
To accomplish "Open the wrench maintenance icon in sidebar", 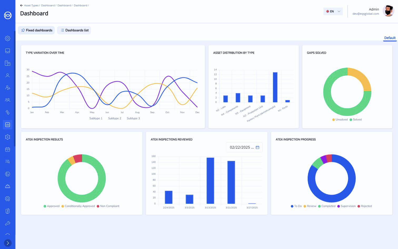I will [x=8, y=223].
